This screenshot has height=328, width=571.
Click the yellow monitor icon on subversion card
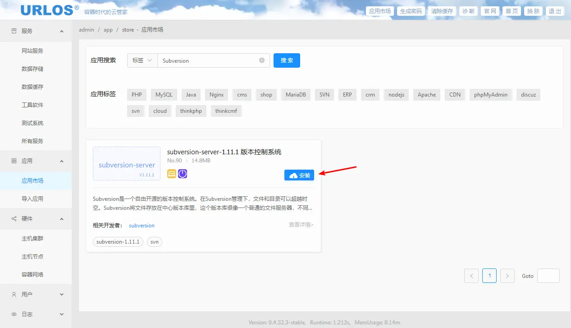pyautogui.click(x=172, y=174)
